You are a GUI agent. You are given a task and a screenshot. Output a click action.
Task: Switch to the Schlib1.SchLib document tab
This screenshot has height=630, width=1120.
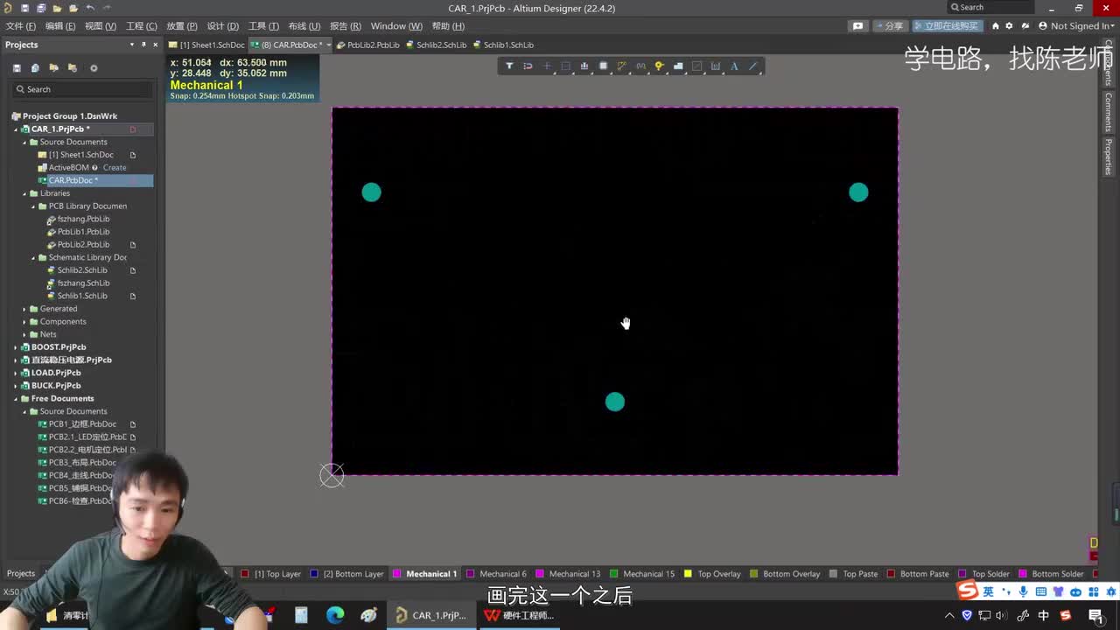[503, 45]
